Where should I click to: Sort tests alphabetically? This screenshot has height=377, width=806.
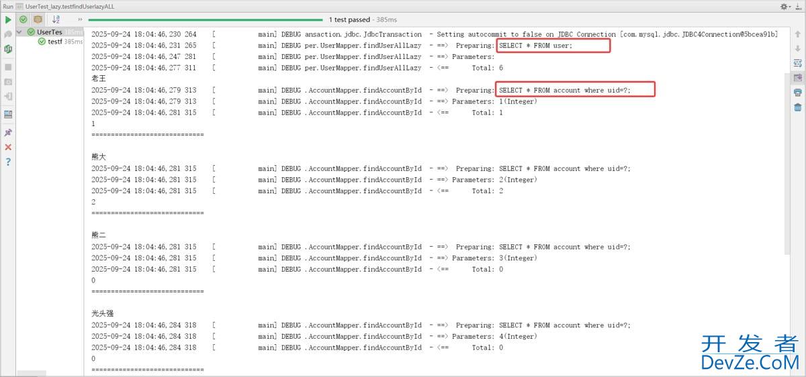pyautogui.click(x=56, y=19)
